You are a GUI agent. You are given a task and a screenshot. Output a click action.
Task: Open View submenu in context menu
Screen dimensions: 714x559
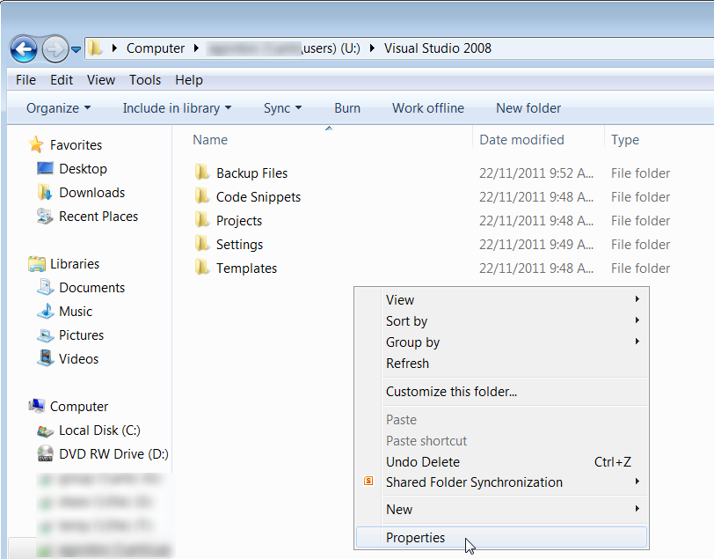coord(501,299)
